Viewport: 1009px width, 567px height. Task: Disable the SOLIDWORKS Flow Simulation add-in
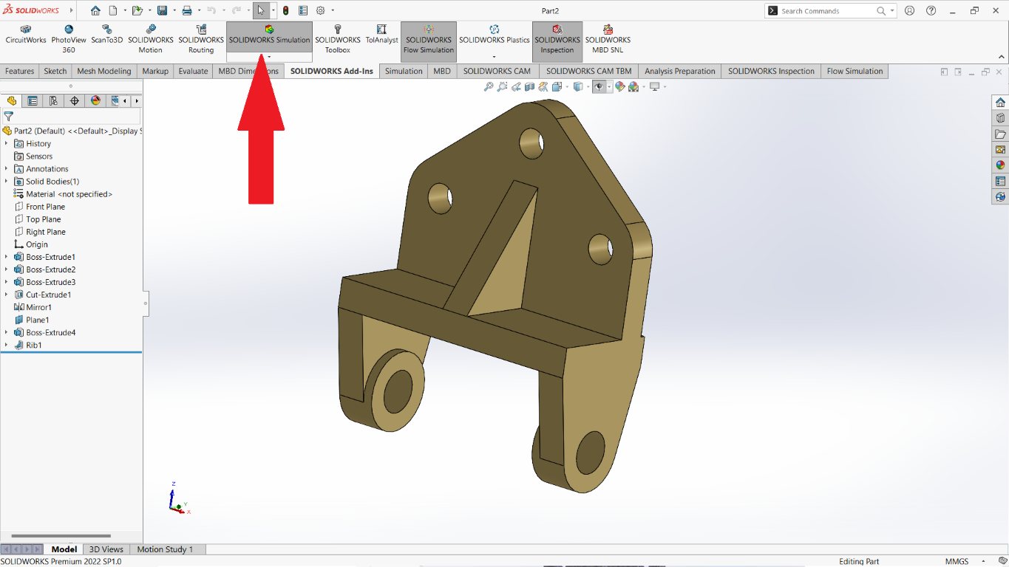429,40
